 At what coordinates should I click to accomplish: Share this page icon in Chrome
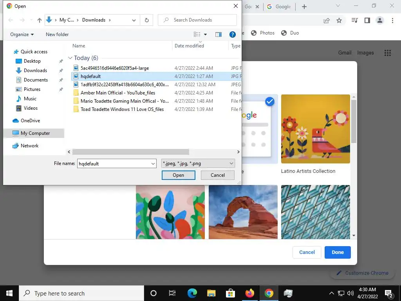[x=327, y=20]
